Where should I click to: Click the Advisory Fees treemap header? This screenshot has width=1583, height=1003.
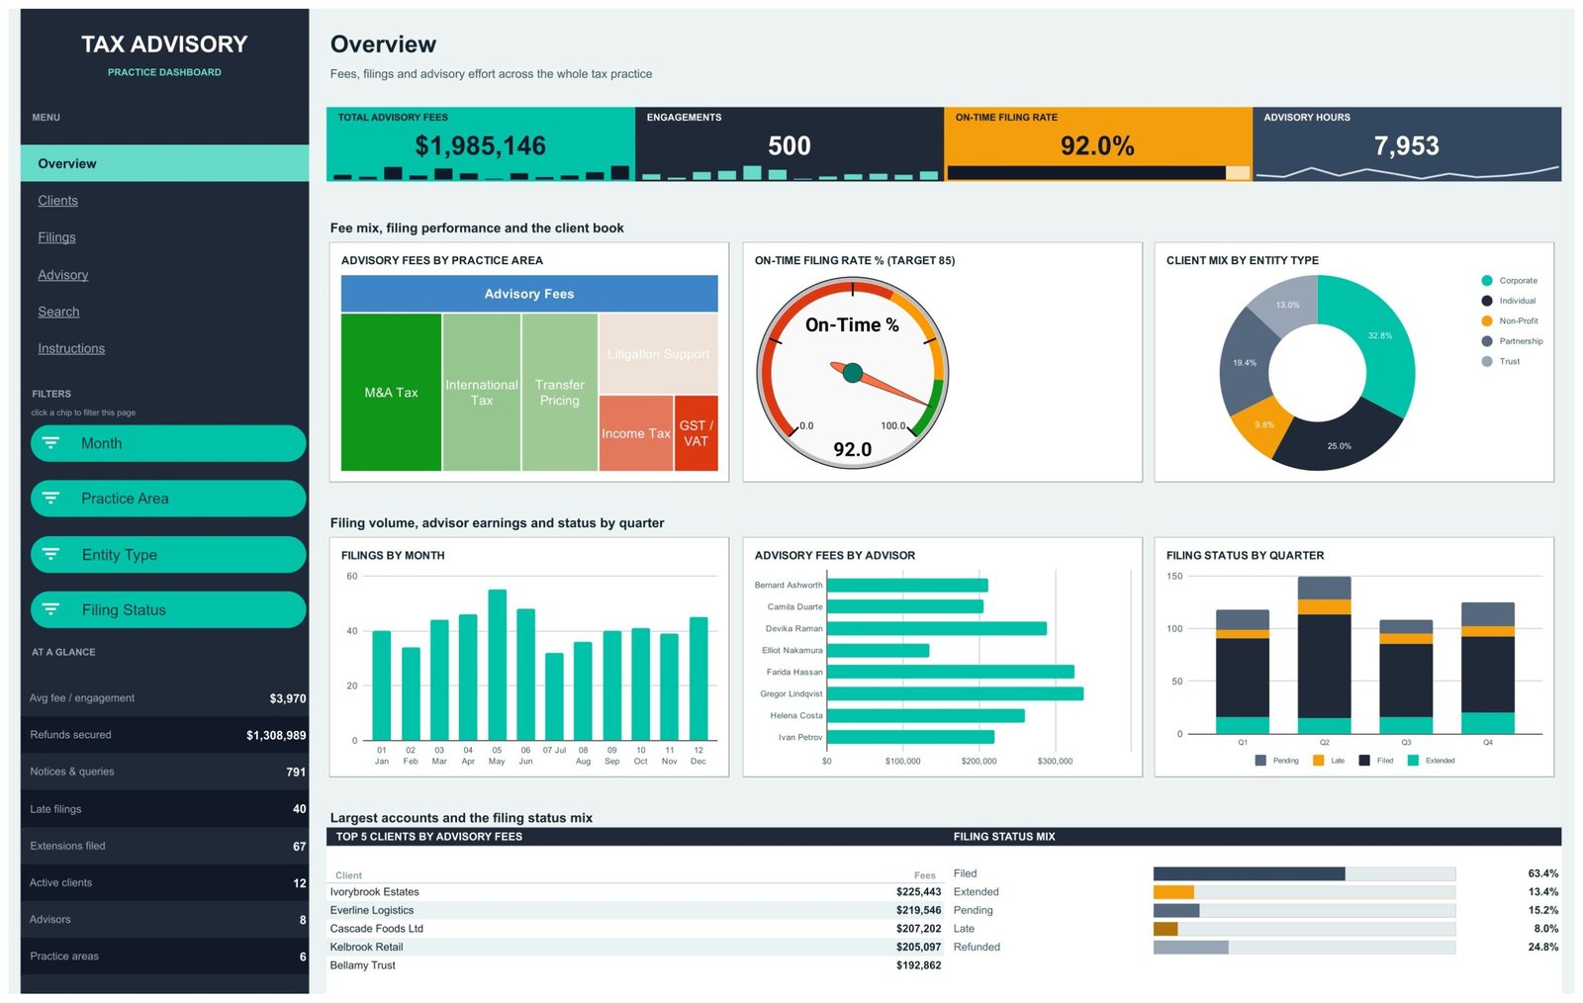point(529,294)
